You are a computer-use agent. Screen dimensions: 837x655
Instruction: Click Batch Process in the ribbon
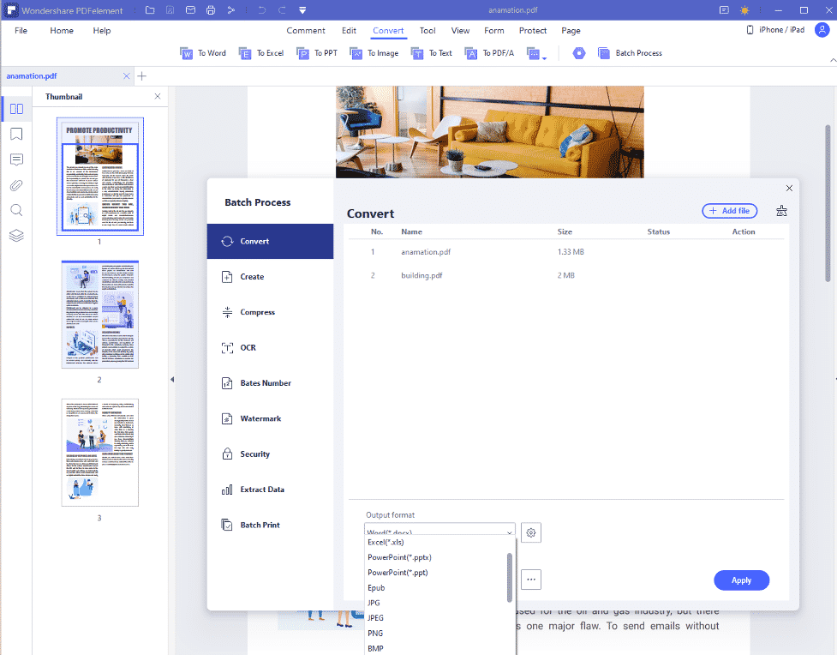(x=630, y=53)
